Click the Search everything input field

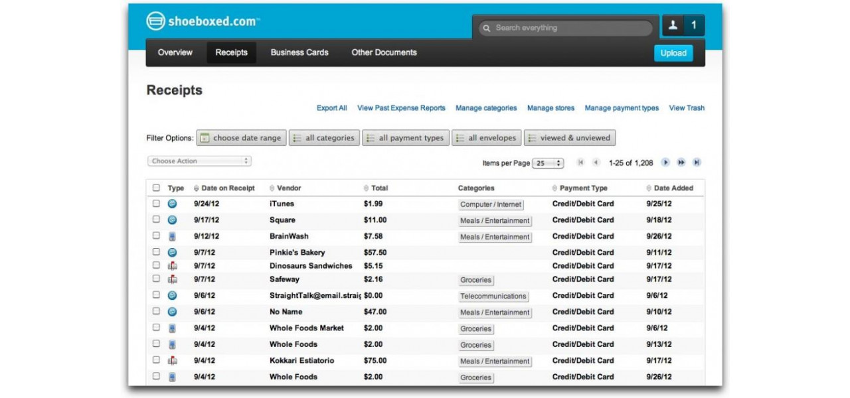(565, 28)
